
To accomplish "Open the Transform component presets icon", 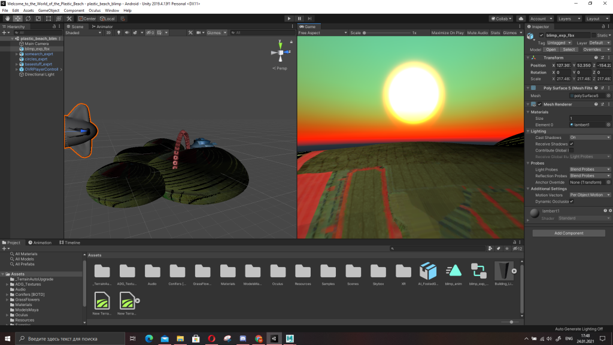I will (602, 57).
